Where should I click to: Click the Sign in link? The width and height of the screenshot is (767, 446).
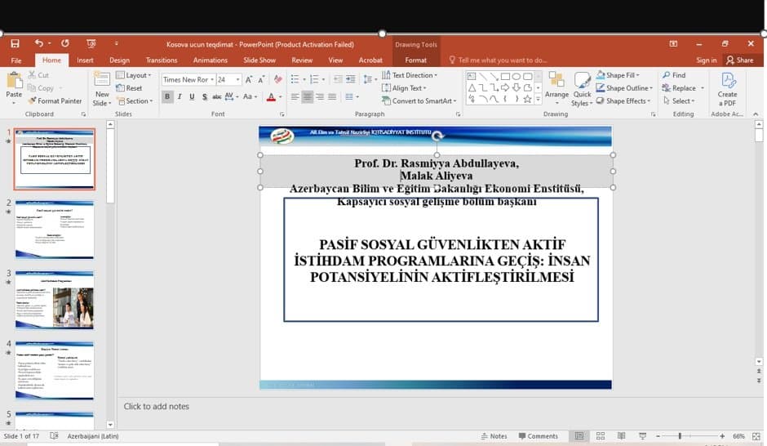click(707, 60)
